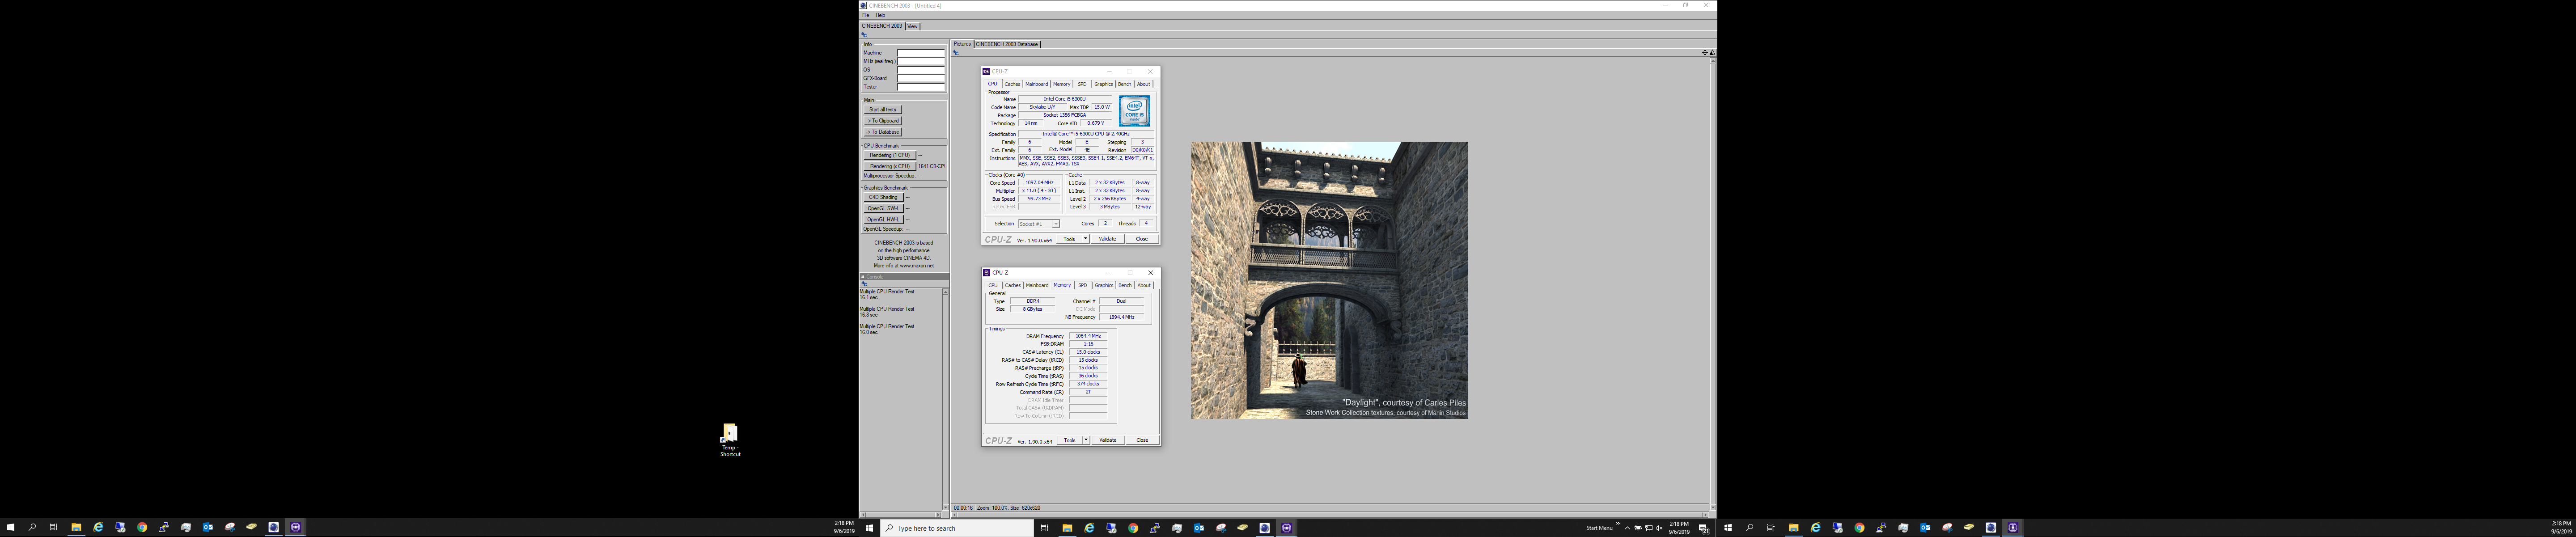The width and height of the screenshot is (2576, 537).
Task: Click the search icon on the left monitor taskbar
Action: click(32, 528)
